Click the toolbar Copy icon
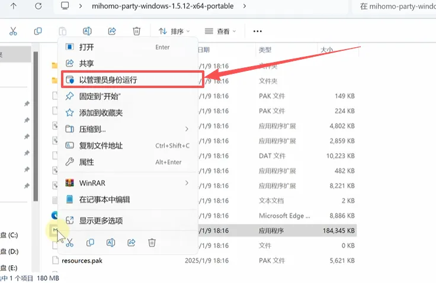 (x=38, y=31)
